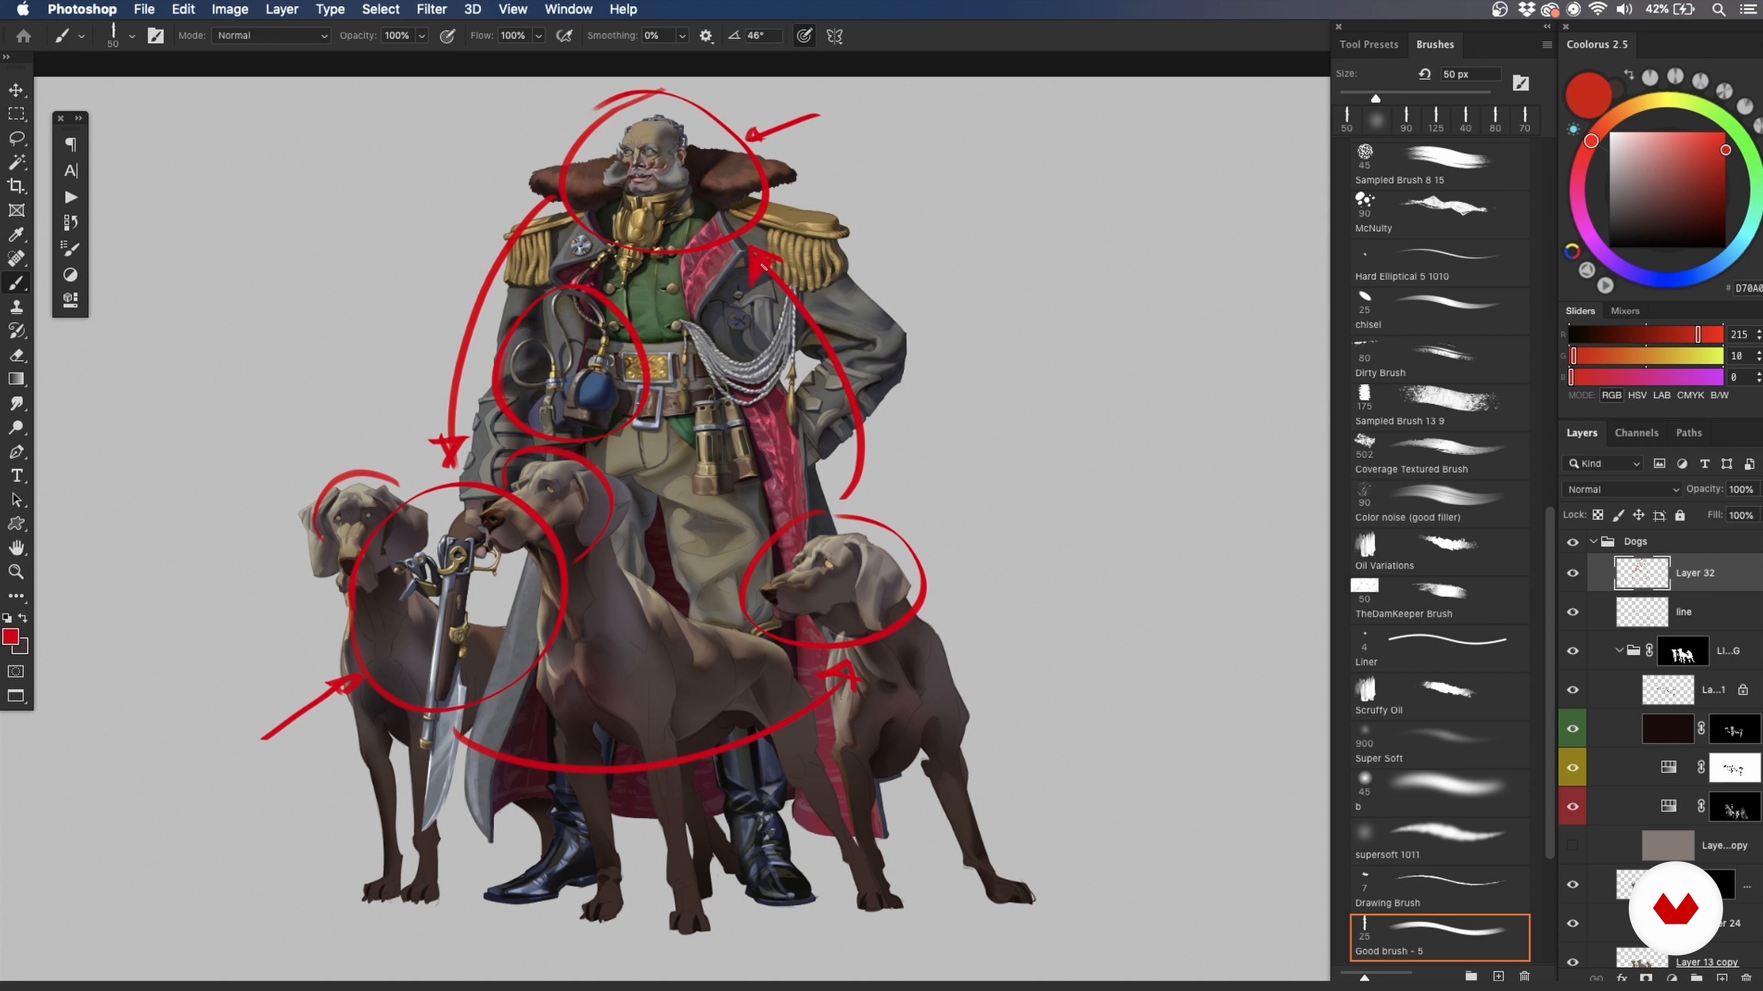Collapse the Li...G nested group
1763x991 pixels.
1618,651
